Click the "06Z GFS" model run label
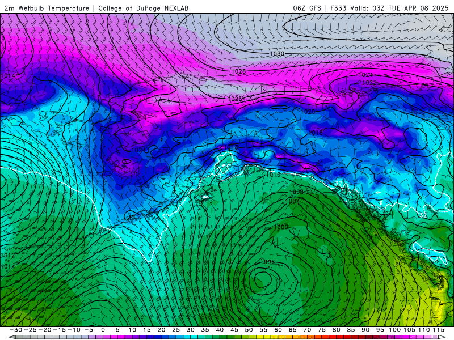 307,8
